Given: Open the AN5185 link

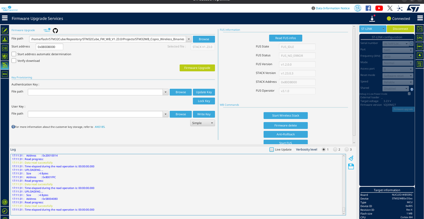Looking at the screenshot, I should [x=99, y=126].
